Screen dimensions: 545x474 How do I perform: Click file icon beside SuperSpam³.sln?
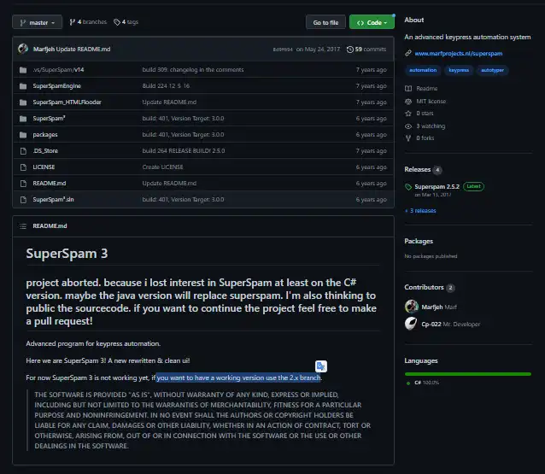(23, 200)
